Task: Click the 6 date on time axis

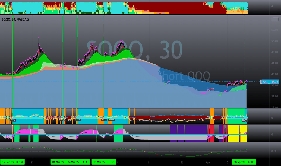Action: 227,162
